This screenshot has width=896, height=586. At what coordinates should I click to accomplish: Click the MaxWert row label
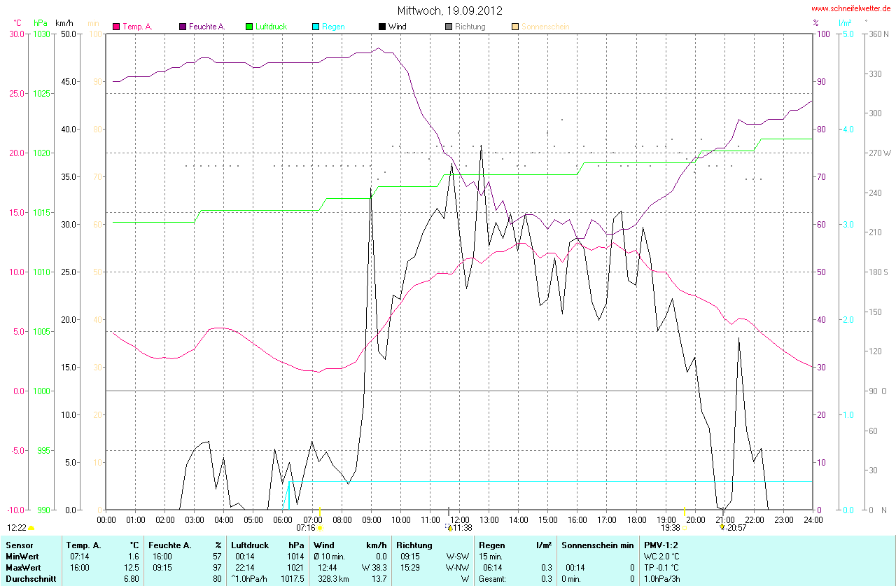coord(23,568)
